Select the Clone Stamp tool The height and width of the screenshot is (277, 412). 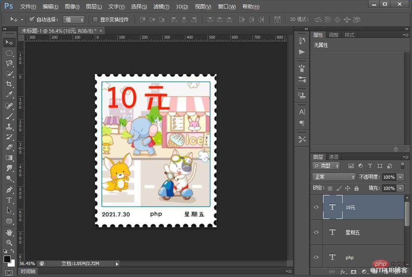(9, 126)
